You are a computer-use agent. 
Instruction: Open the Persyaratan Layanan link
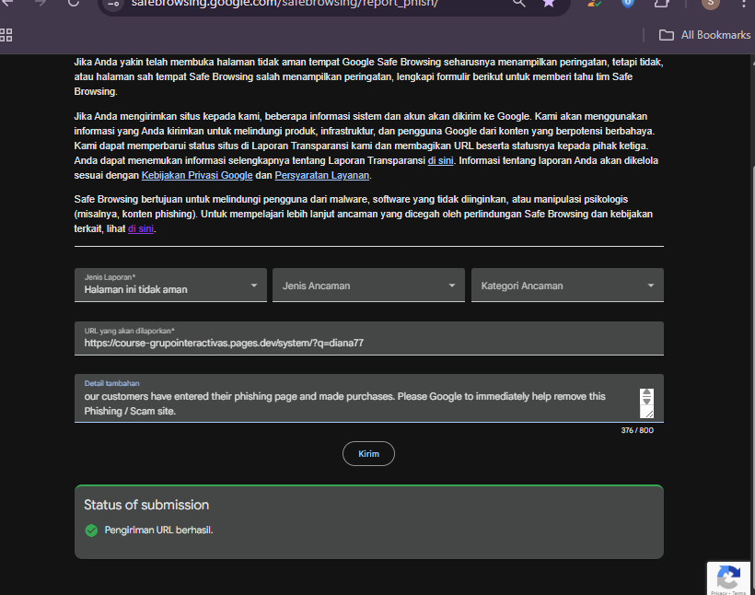(x=322, y=175)
